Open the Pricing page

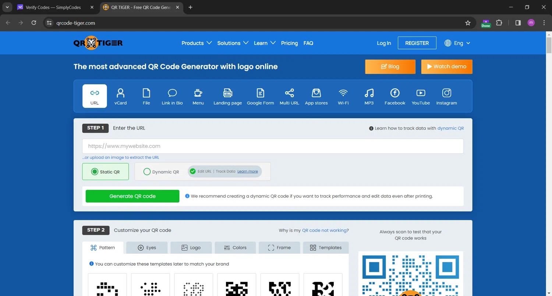pyautogui.click(x=289, y=43)
